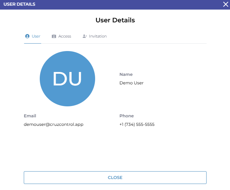Click the +1 (734) 555-5555 phone number
Image resolution: width=230 pixels, height=190 pixels.
137,124
